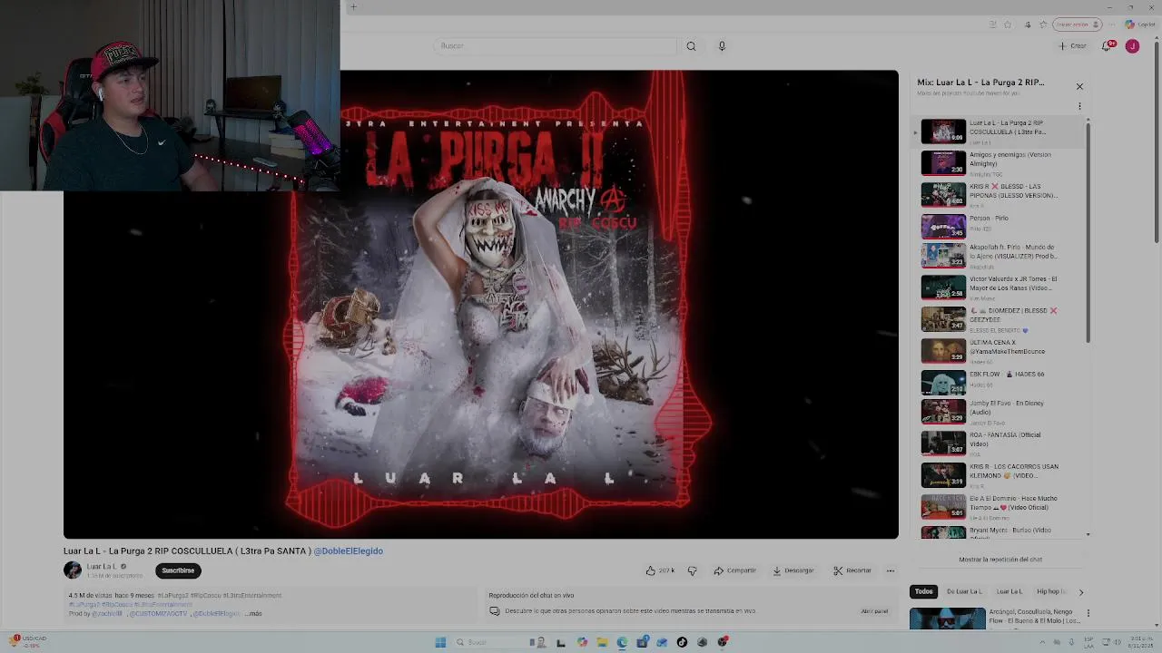
Task: Click the main video player
Action: coord(481,304)
